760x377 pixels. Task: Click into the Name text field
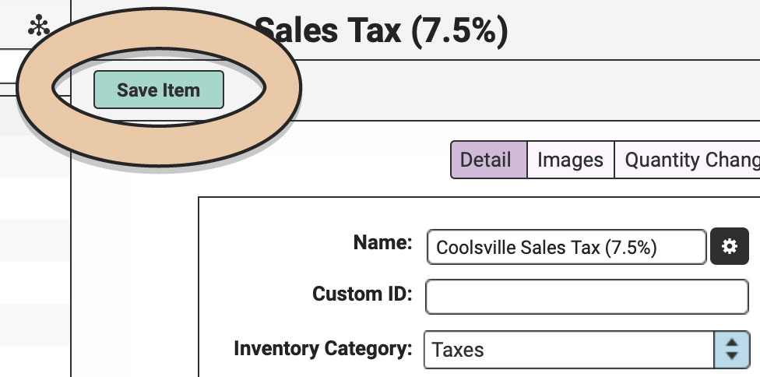click(x=566, y=247)
